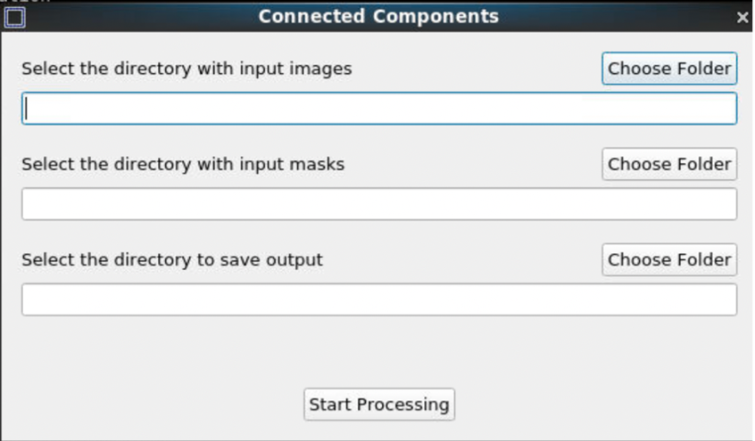Image resolution: width=755 pixels, height=441 pixels.
Task: Choose folder for input masks
Action: pyautogui.click(x=669, y=164)
